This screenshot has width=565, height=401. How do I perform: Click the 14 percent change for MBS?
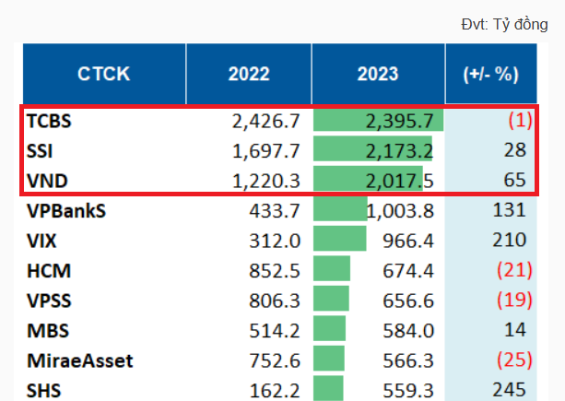tap(515, 330)
